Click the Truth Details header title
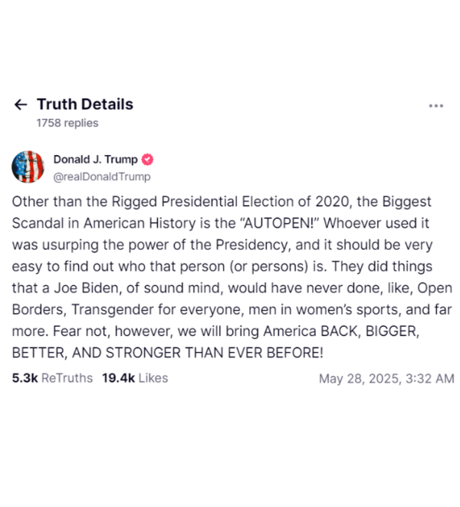This screenshot has height=507, width=460. pyautogui.click(x=85, y=104)
